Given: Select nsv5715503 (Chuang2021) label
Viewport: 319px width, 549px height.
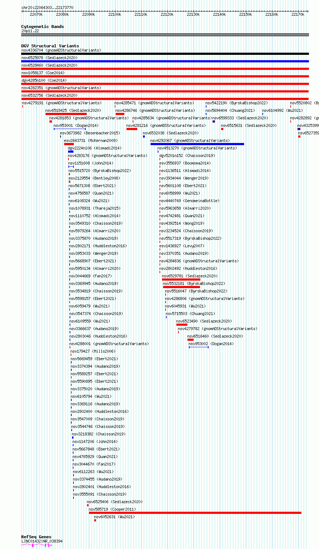Looking at the screenshot, I should 190,314.
